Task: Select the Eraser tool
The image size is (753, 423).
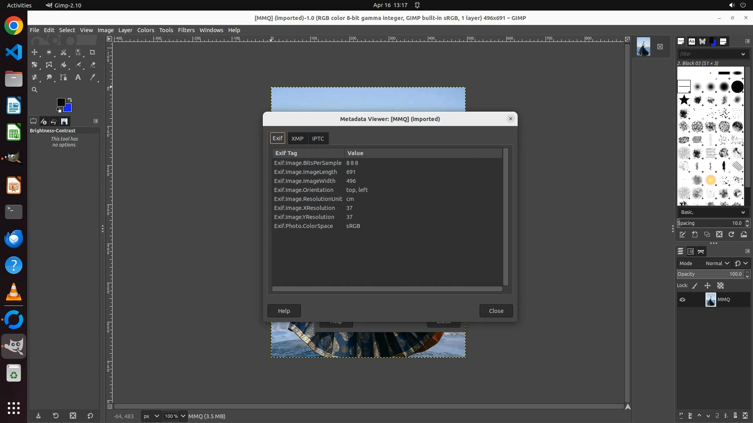Action: click(x=93, y=65)
